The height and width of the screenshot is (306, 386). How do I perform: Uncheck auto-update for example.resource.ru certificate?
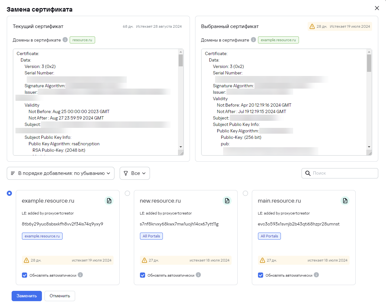point(25,275)
